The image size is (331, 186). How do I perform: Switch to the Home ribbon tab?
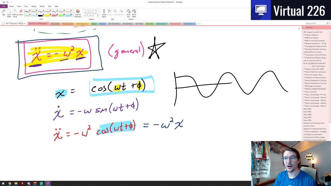[x=12, y=6]
